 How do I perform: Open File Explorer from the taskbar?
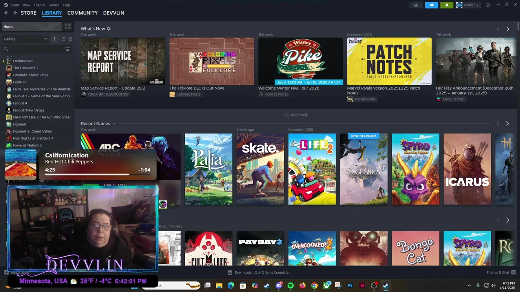tap(219, 286)
